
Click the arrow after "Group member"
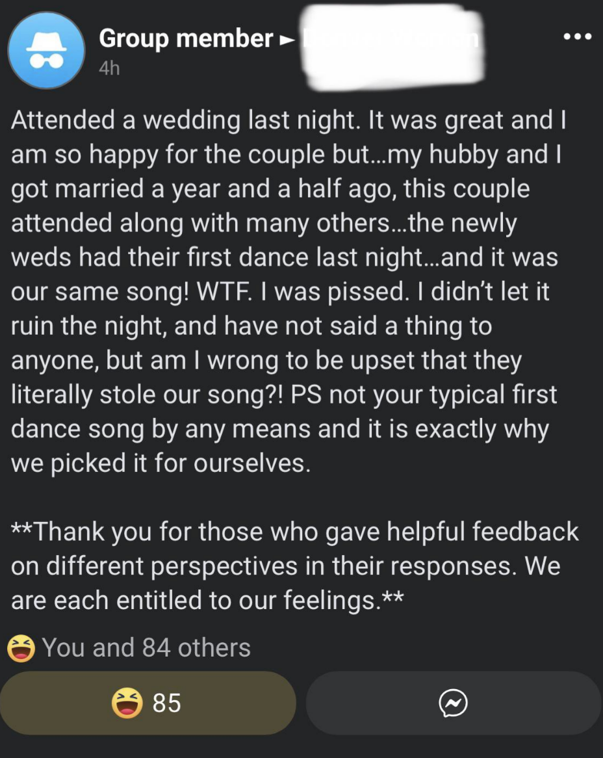287,40
